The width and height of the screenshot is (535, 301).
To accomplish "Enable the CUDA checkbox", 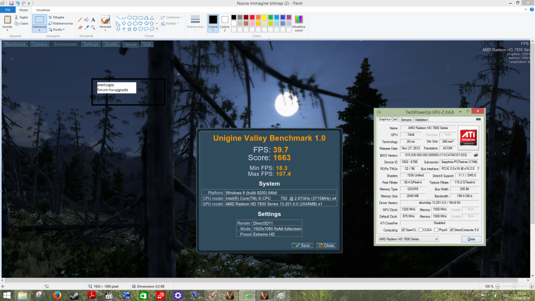I will (421, 230).
